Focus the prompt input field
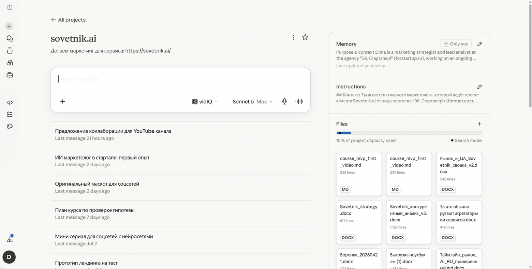 click(x=180, y=79)
